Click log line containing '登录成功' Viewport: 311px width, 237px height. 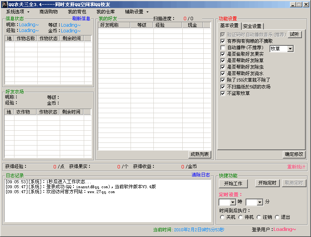click(81, 187)
